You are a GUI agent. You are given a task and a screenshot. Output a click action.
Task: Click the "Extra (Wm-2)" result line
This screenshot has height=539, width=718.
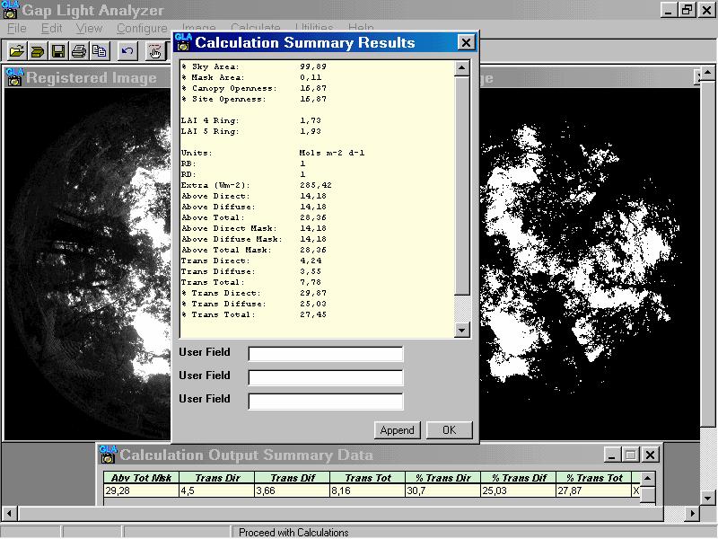coord(257,185)
